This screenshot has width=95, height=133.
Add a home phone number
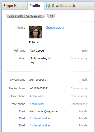click(x=37, y=96)
